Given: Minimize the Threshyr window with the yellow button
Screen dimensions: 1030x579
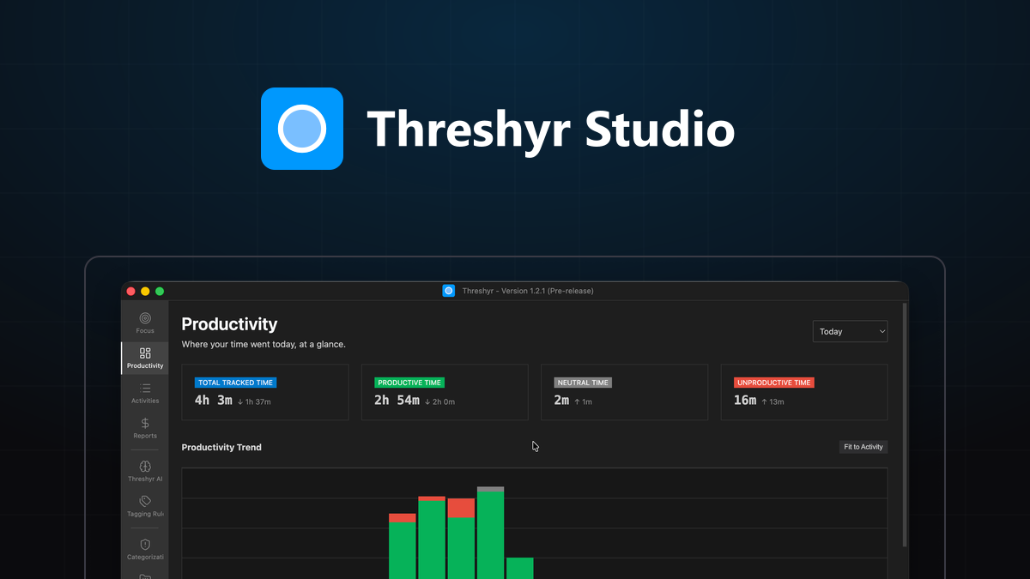Looking at the screenshot, I should coord(145,291).
